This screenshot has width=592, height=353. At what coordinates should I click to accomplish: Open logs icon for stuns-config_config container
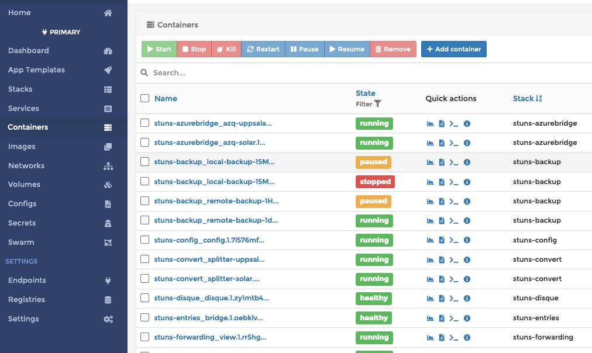tap(442, 240)
